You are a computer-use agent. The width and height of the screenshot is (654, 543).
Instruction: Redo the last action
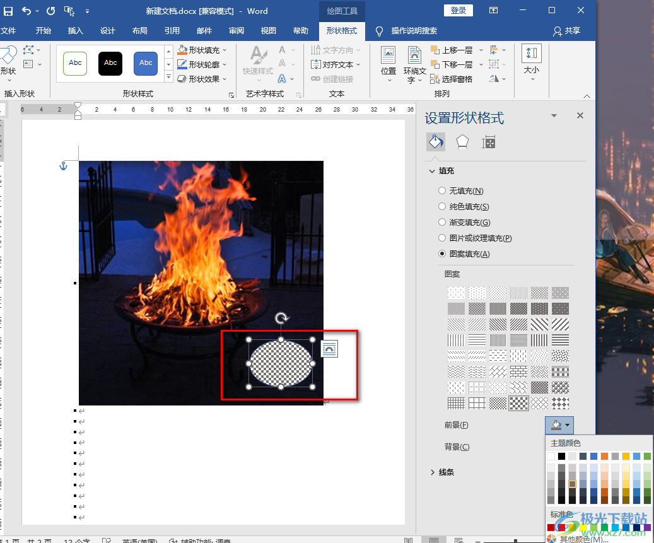(x=51, y=11)
